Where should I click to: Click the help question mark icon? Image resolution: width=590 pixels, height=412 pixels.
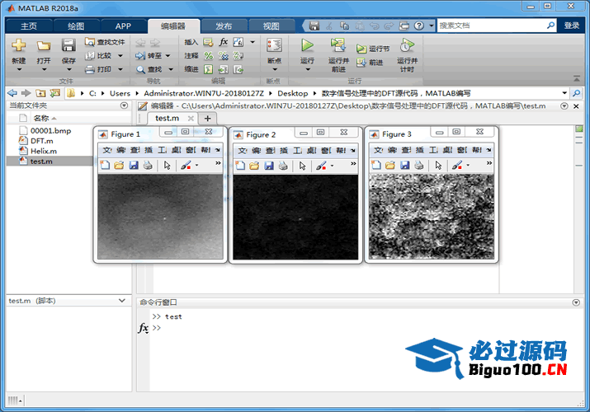[419, 26]
